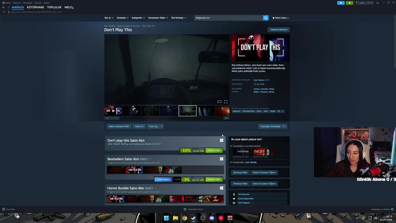Click the Tek Oyunculu feature link

click(243, 195)
